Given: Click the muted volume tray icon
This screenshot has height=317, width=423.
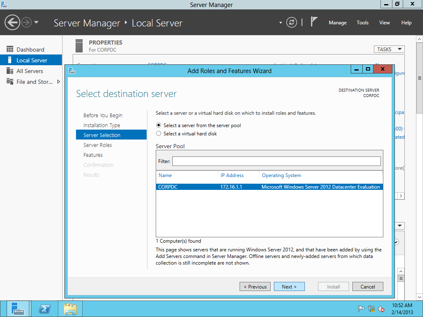Looking at the screenshot, I should 381,309.
